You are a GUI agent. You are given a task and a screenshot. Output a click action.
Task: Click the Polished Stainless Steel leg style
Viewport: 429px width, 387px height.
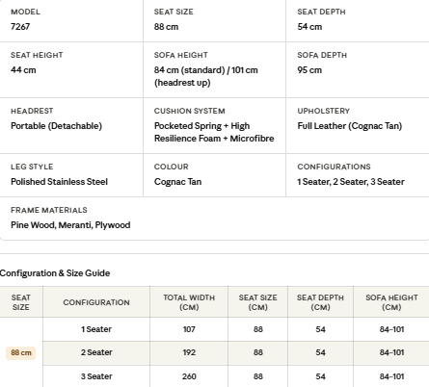59,182
